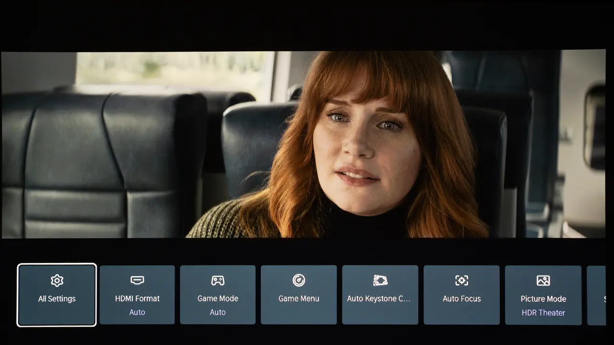
Task: Click the All Settings gear icon
Action: [57, 280]
